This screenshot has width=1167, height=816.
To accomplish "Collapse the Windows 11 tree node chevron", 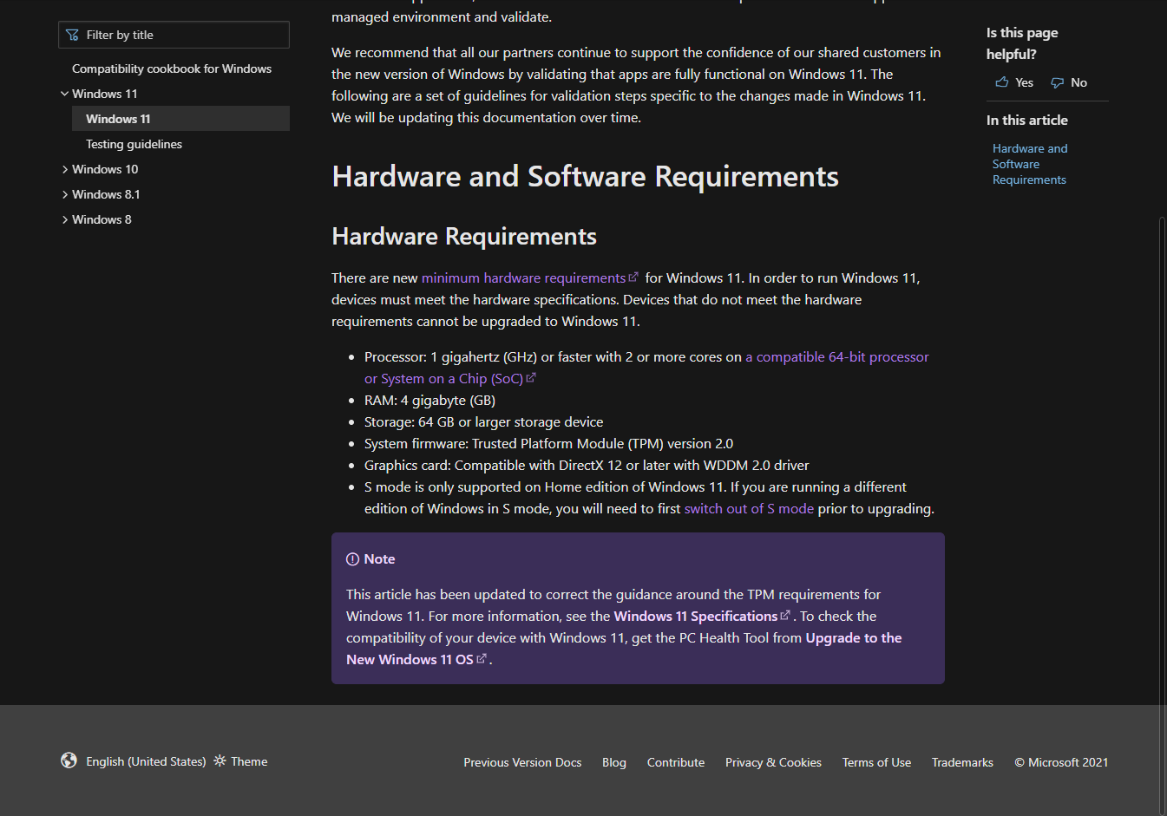I will [x=64, y=94].
